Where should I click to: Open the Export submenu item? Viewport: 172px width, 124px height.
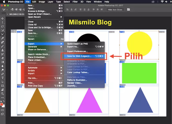tap(44, 44)
